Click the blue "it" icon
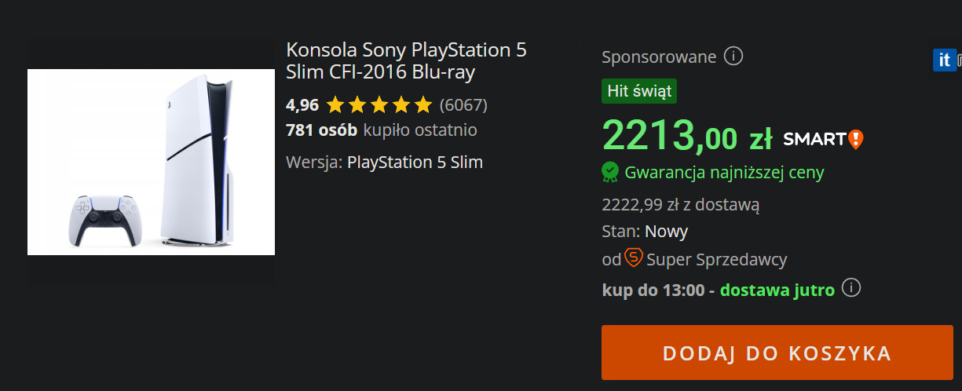Image resolution: width=962 pixels, height=391 pixels. tap(944, 60)
